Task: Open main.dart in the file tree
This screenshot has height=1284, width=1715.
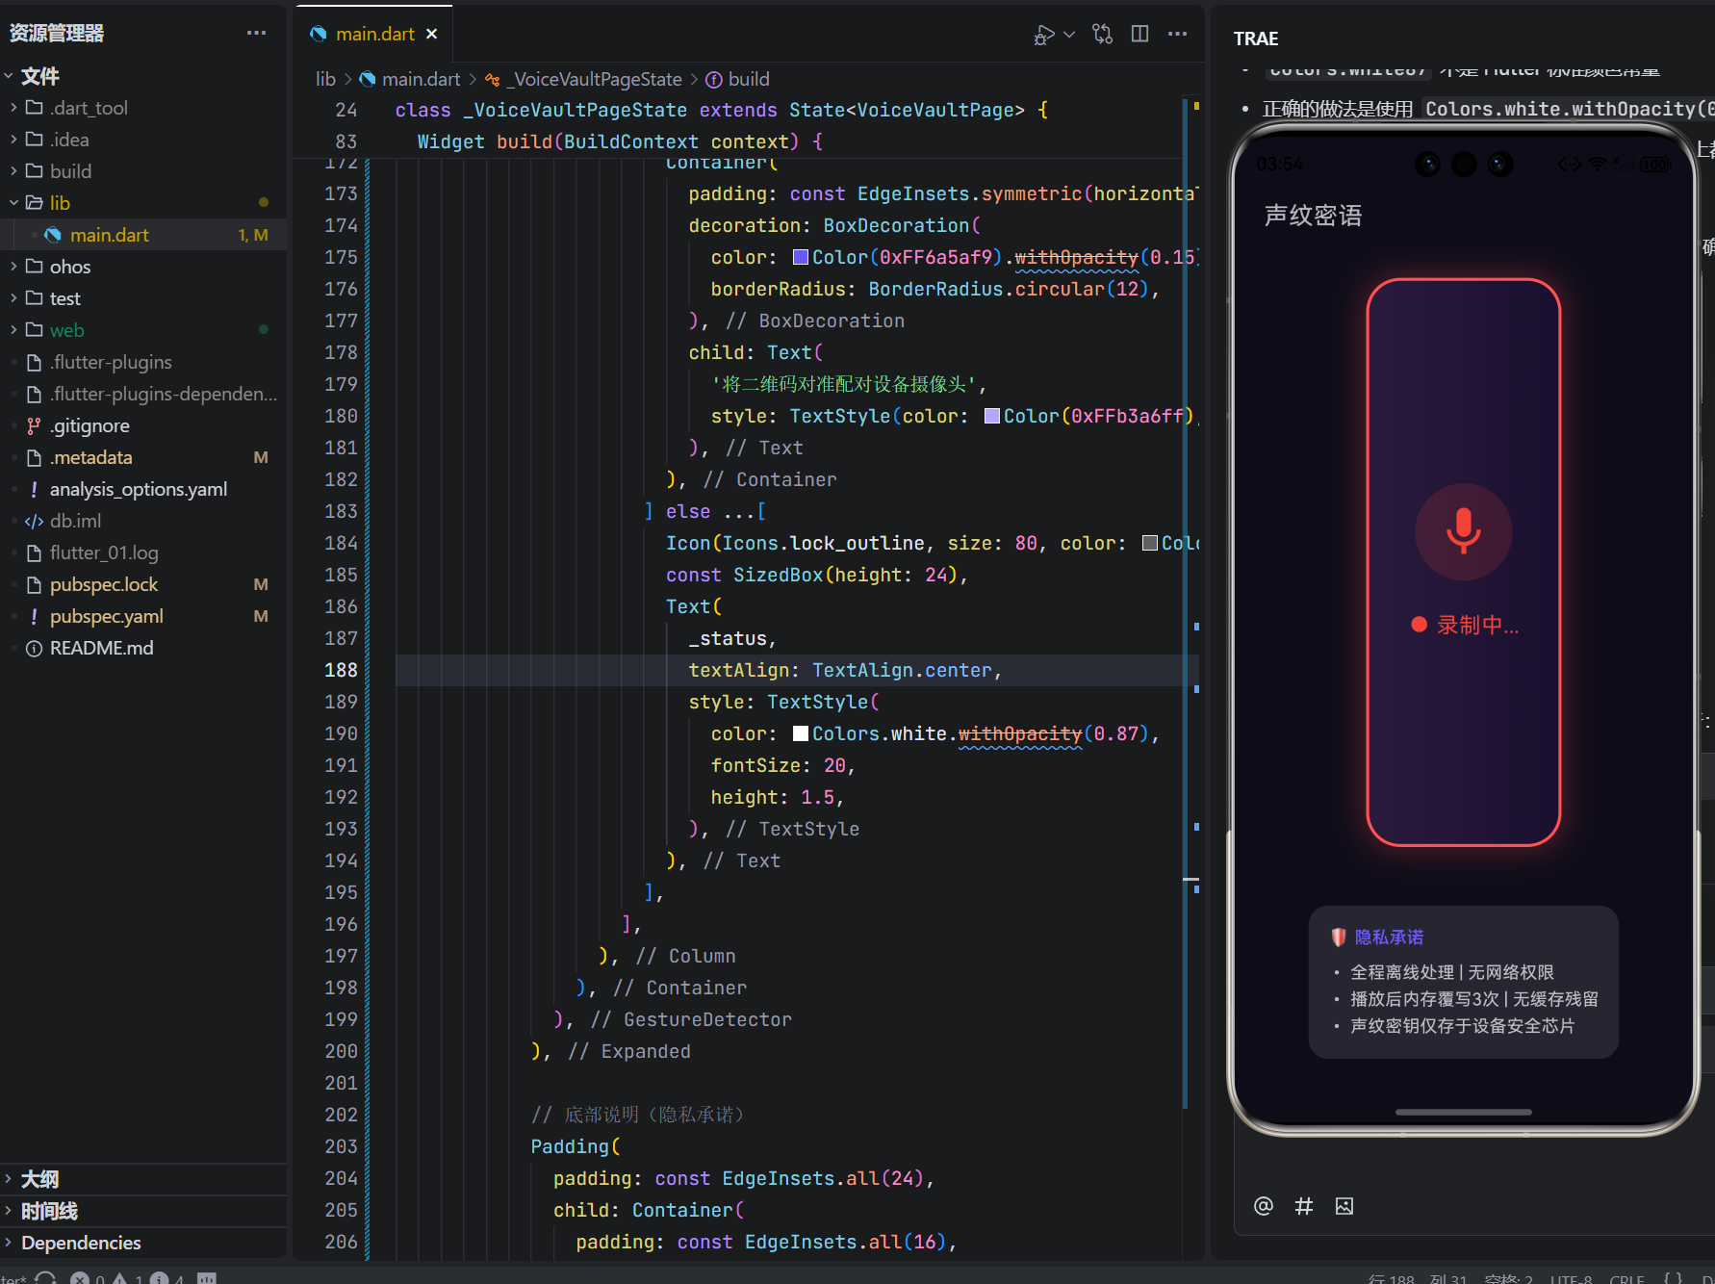Action: (143, 235)
